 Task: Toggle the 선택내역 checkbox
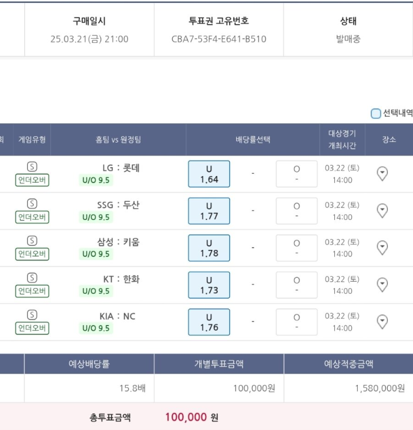pos(375,113)
